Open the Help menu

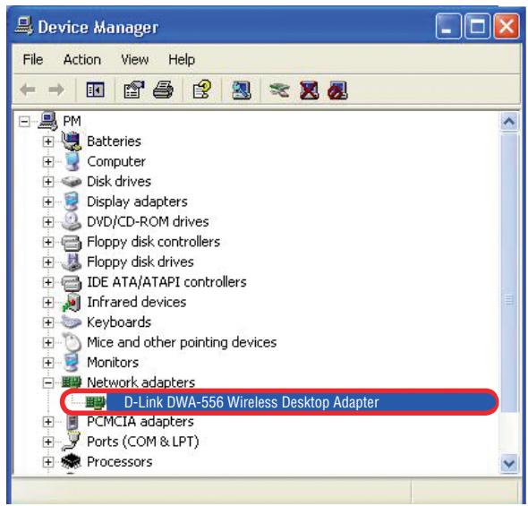point(182,60)
